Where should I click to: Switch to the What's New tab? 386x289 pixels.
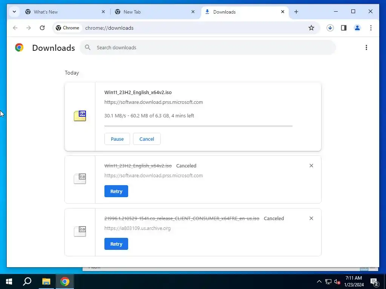(x=65, y=12)
